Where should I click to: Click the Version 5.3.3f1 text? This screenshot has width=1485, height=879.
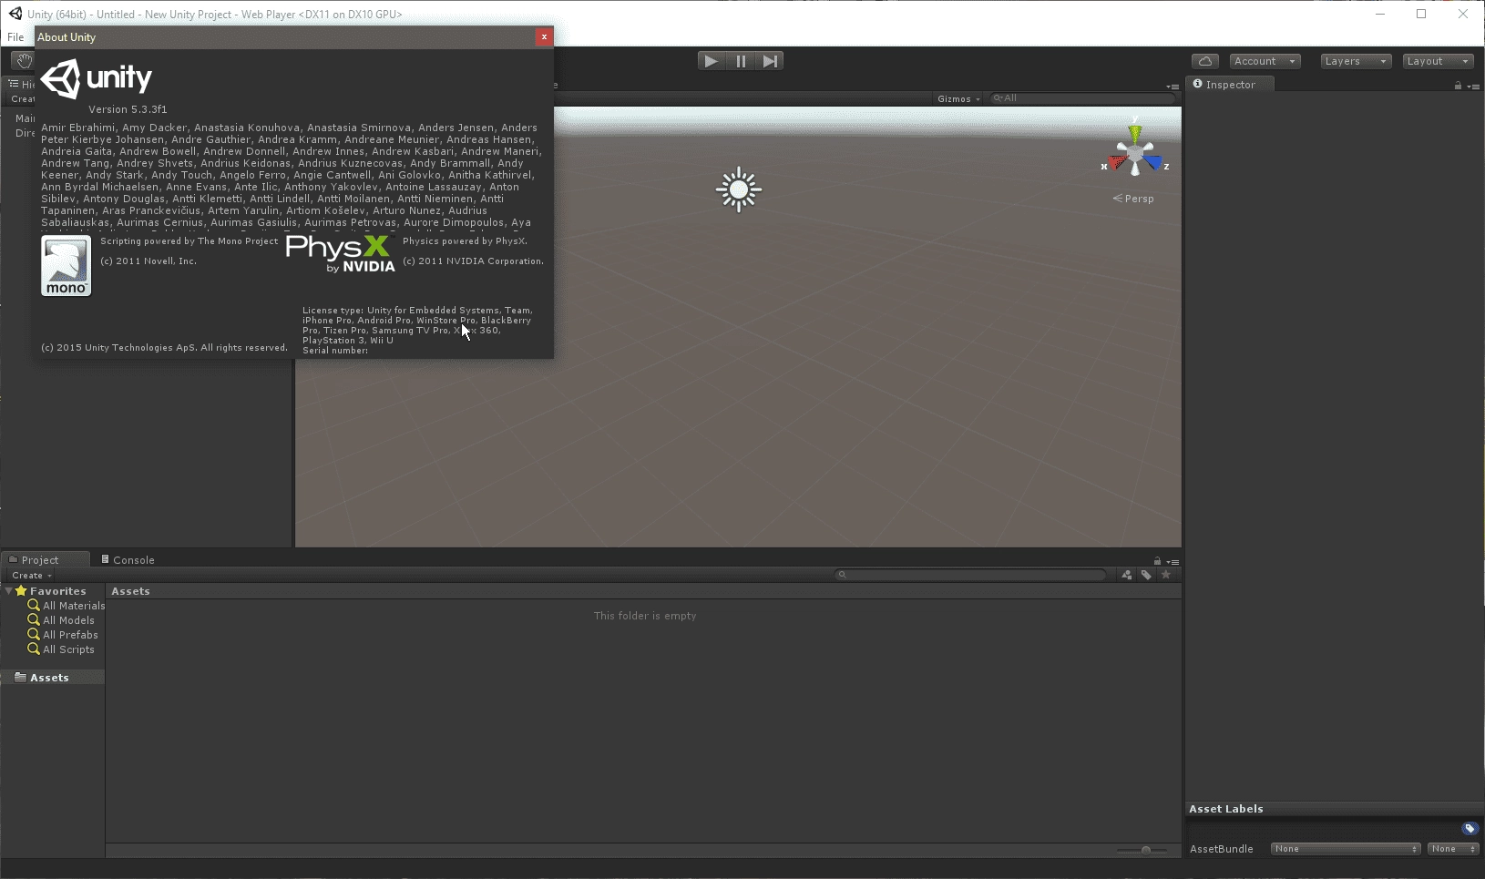pos(128,109)
